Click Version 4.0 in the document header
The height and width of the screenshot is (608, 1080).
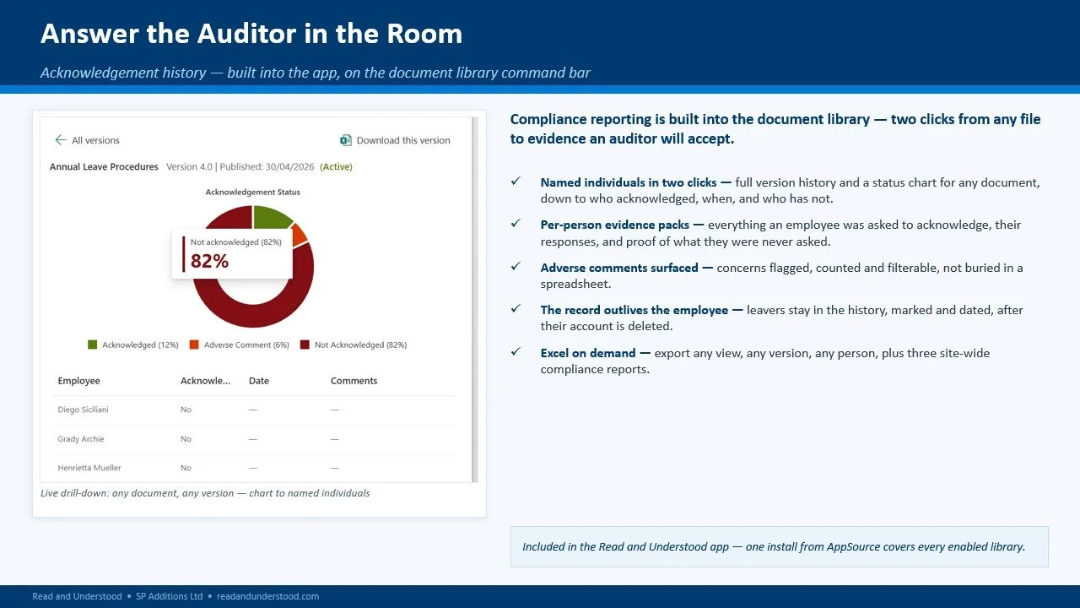[189, 166]
